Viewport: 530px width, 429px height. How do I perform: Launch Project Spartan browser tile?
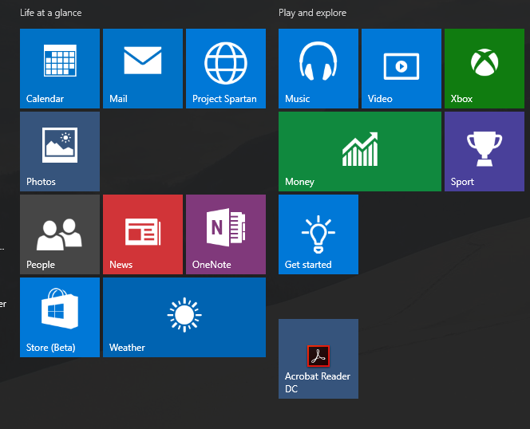[x=226, y=69]
